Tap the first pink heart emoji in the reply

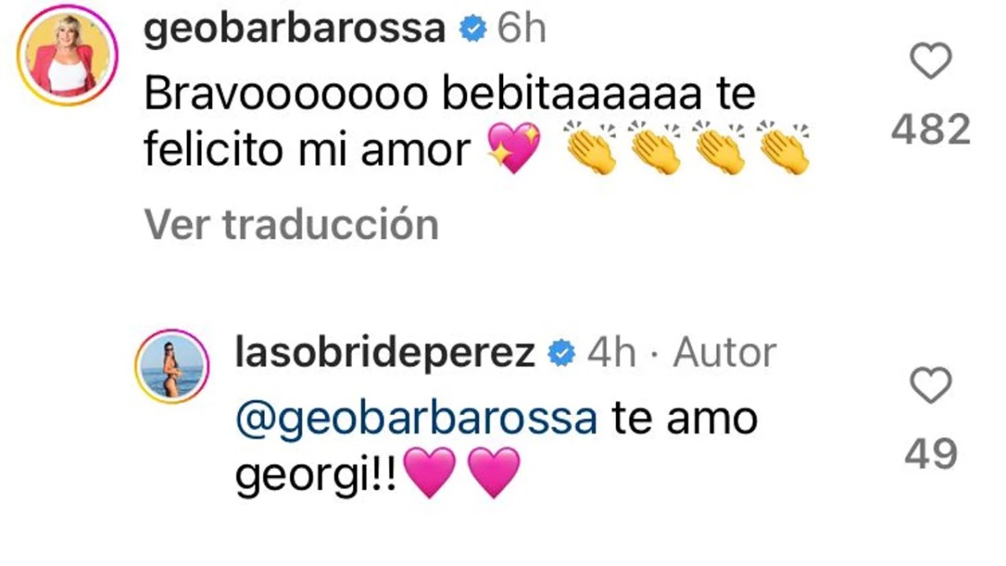point(430,473)
